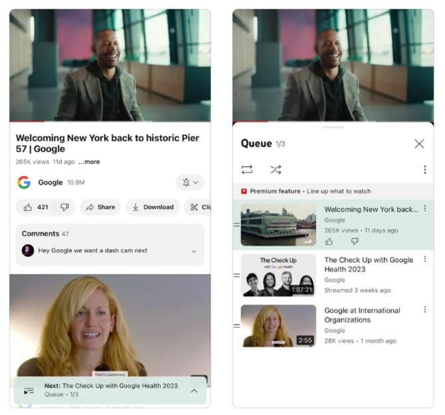Expand description with ...more

89,162
